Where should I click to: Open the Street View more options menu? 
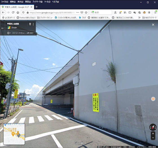pyautogui.click(x=33, y=24)
